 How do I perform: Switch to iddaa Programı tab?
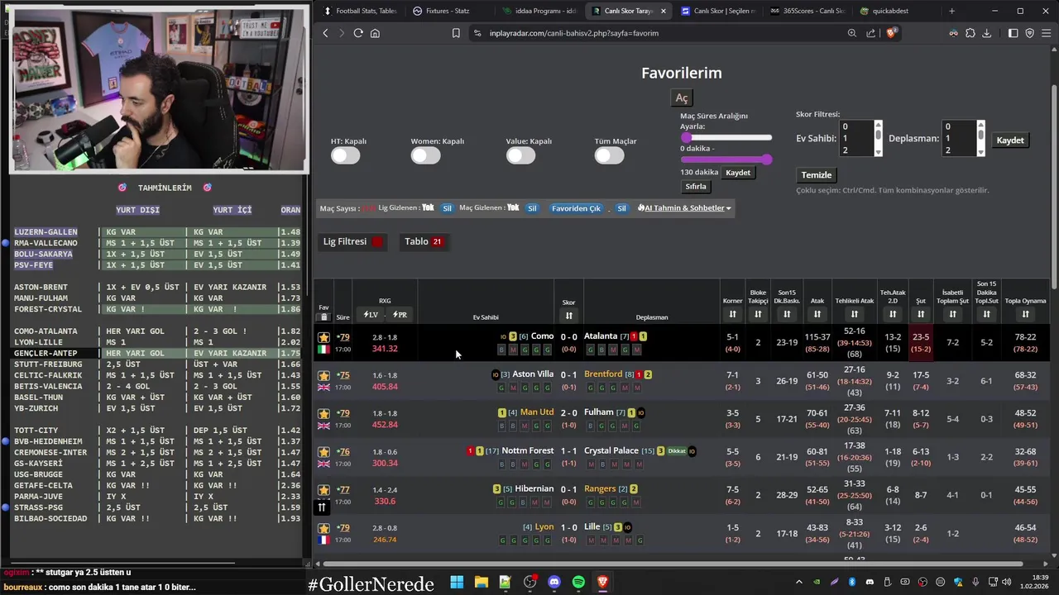click(539, 11)
